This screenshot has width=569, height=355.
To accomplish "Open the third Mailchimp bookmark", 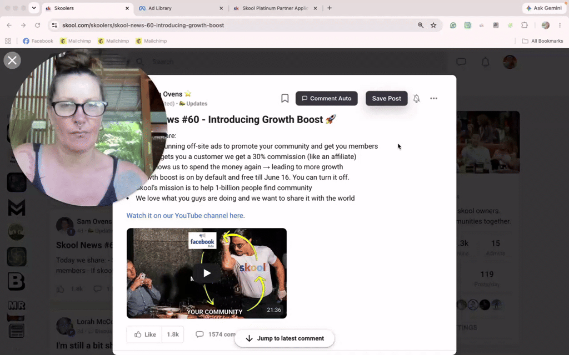I will click(151, 41).
